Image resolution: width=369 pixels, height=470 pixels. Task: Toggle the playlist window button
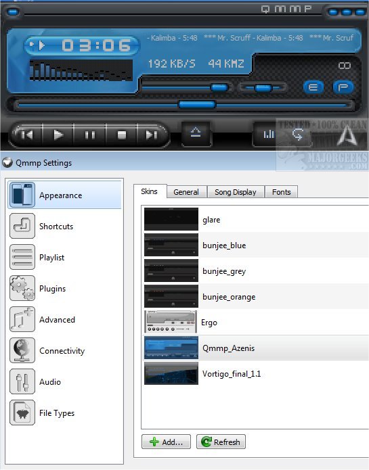click(x=343, y=87)
